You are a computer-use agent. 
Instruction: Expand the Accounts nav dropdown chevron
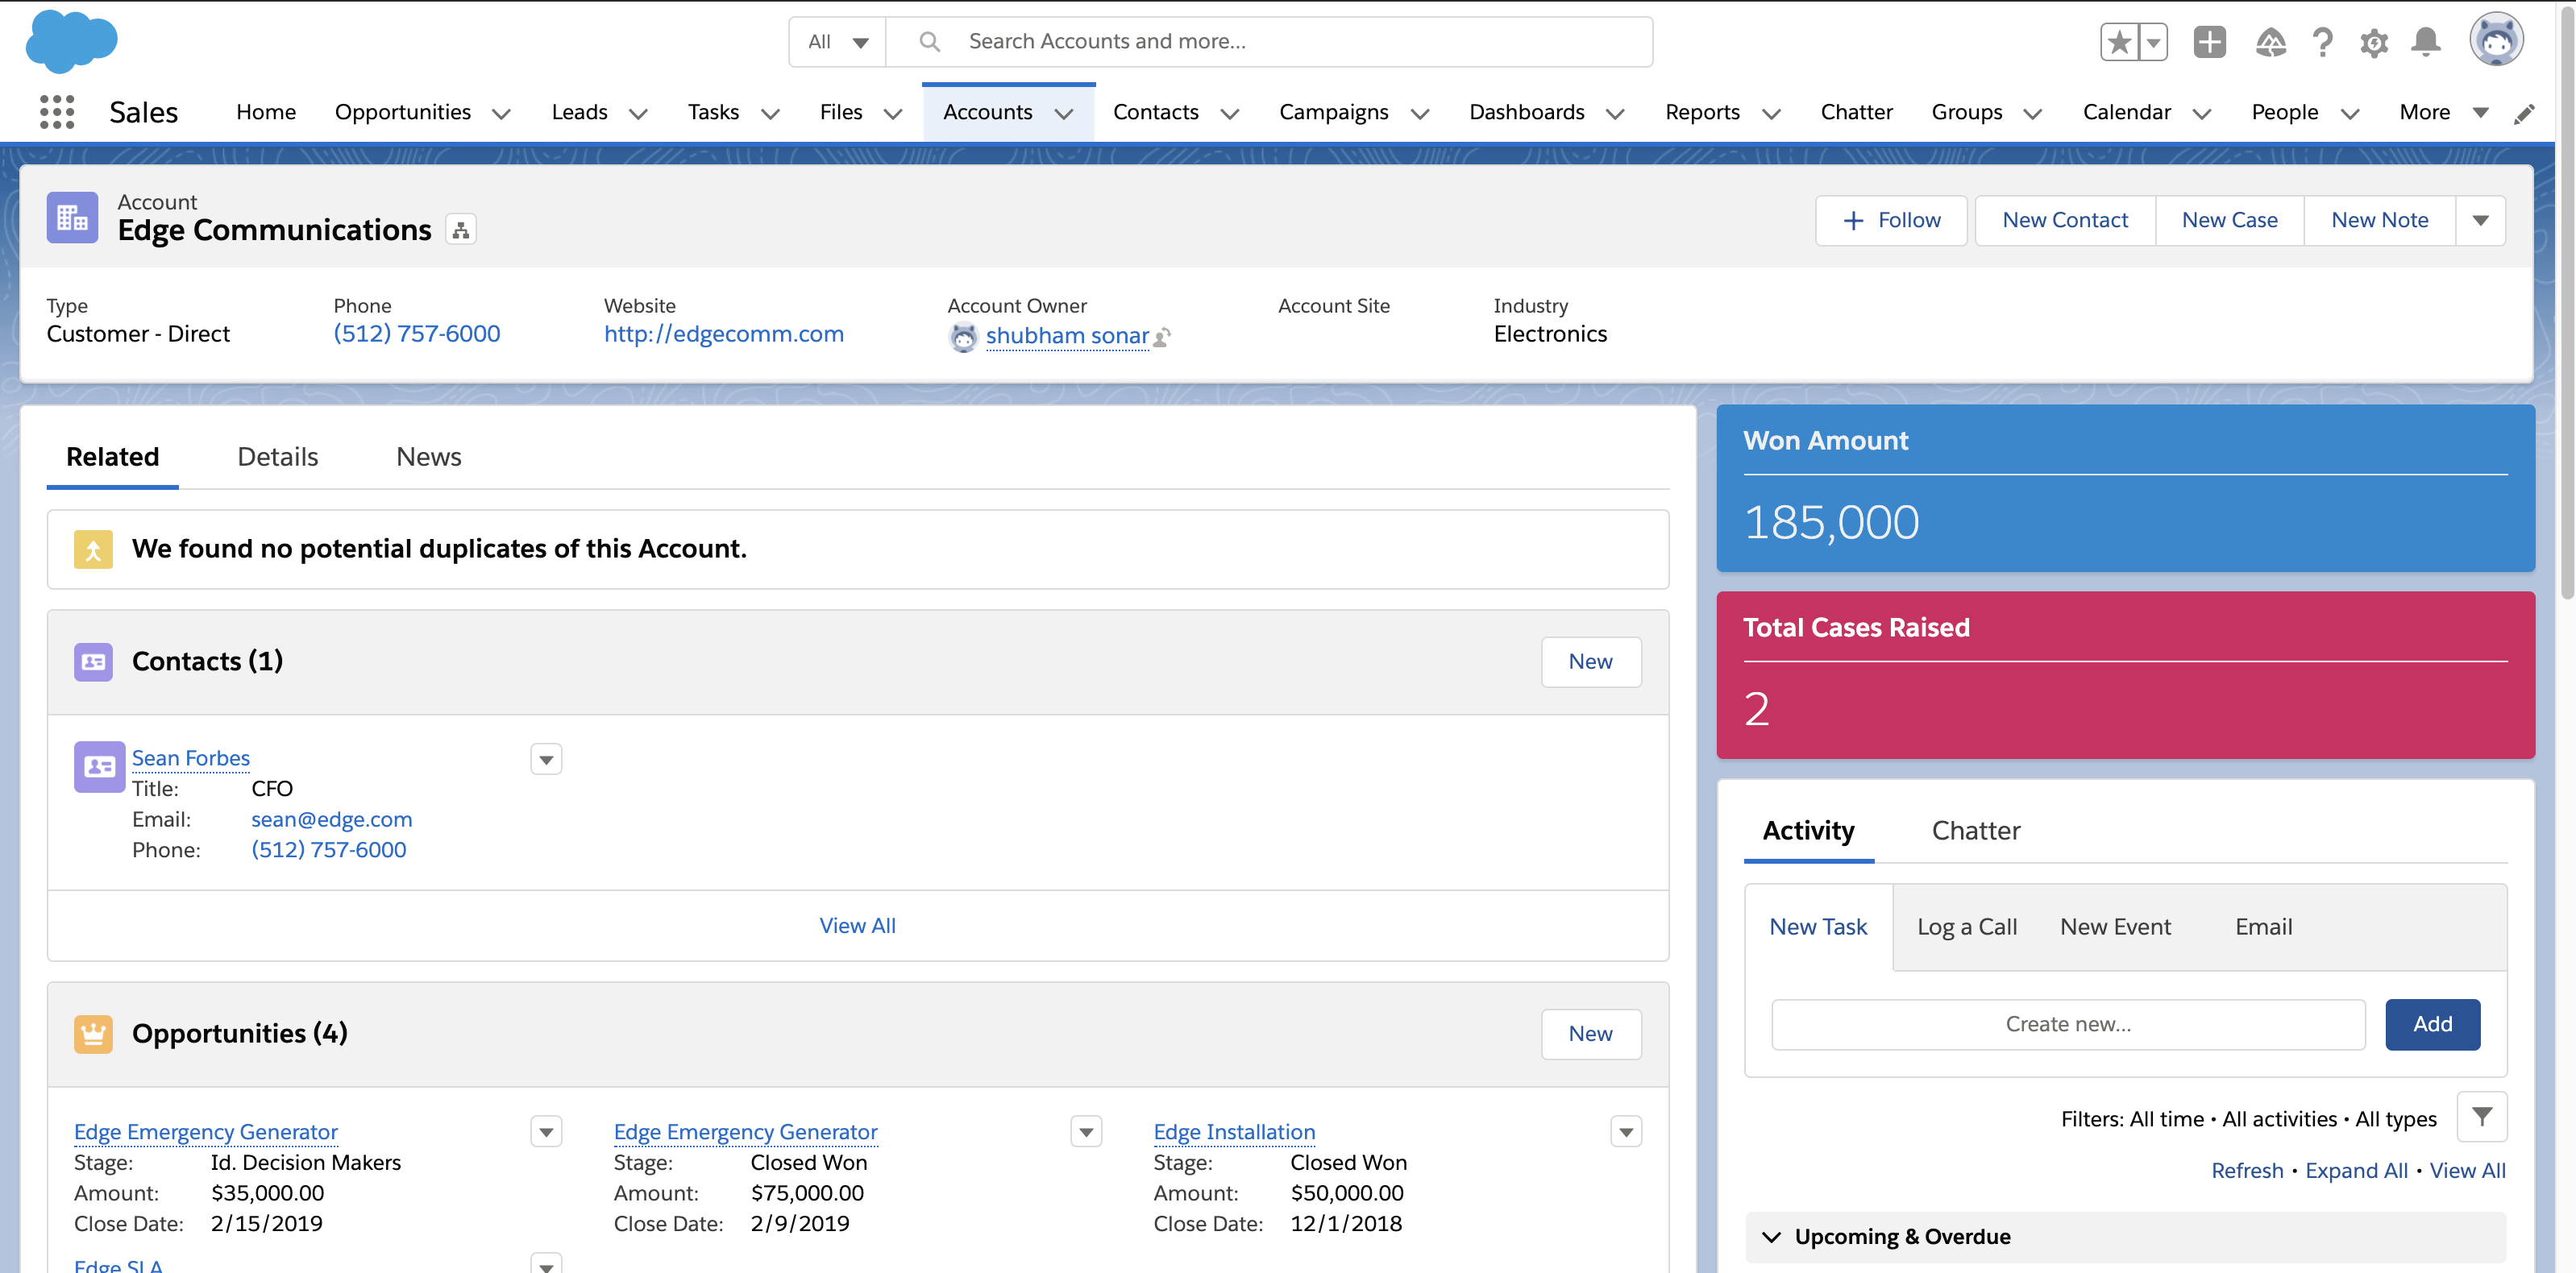(1064, 114)
